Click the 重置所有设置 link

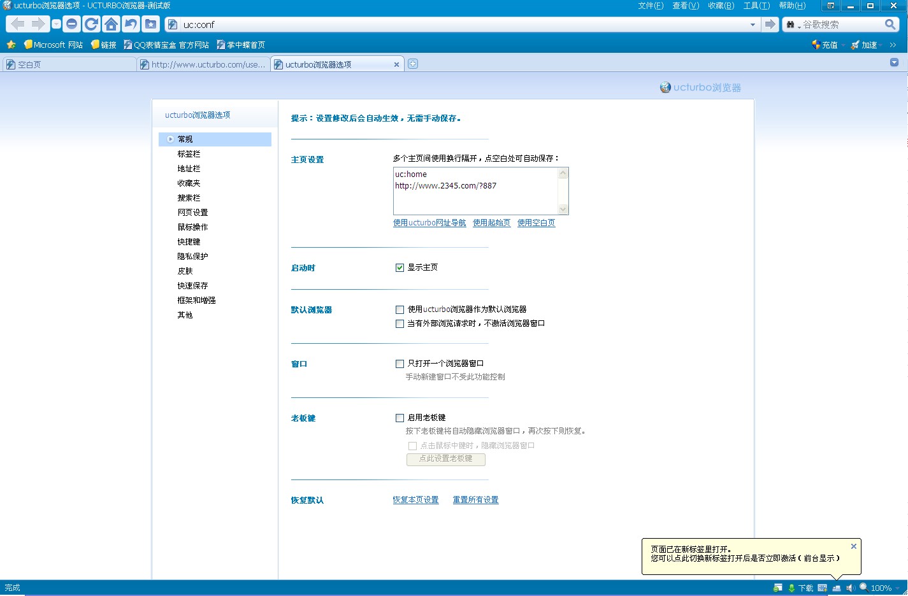(x=475, y=500)
